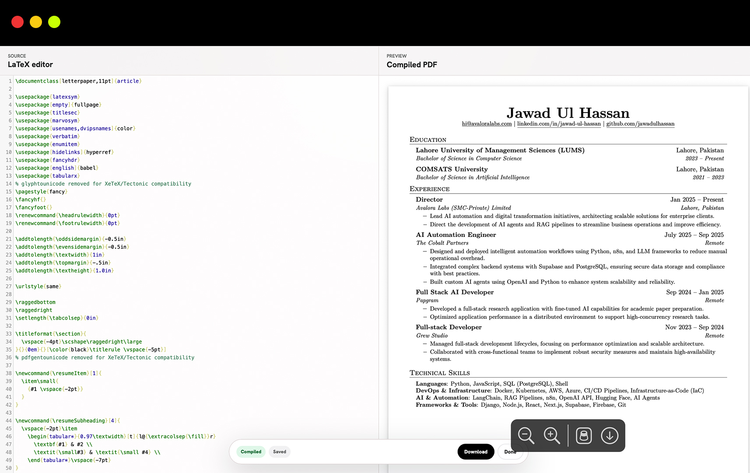Click the Avalora Labs (SMC-Private) Limited text
Image resolution: width=750 pixels, height=473 pixels.
point(463,208)
